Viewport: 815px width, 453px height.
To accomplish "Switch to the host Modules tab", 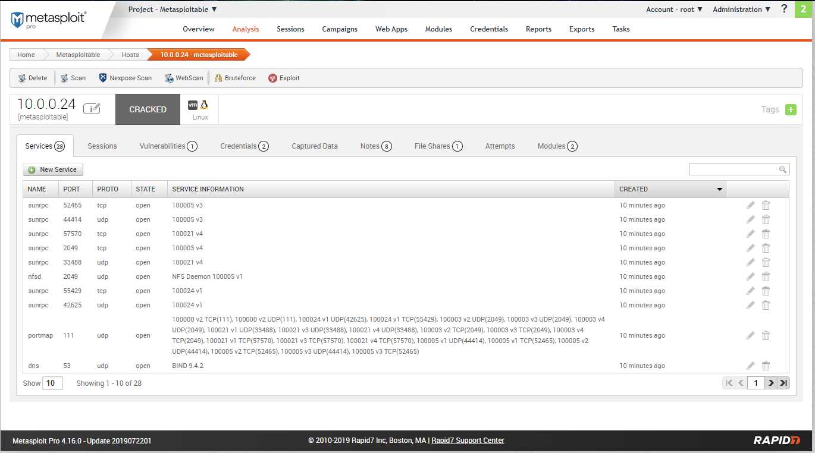I will pos(557,146).
